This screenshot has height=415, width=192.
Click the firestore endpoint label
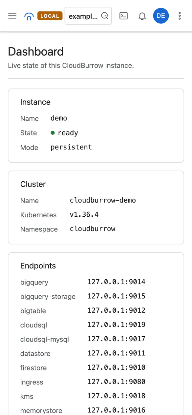click(x=33, y=368)
